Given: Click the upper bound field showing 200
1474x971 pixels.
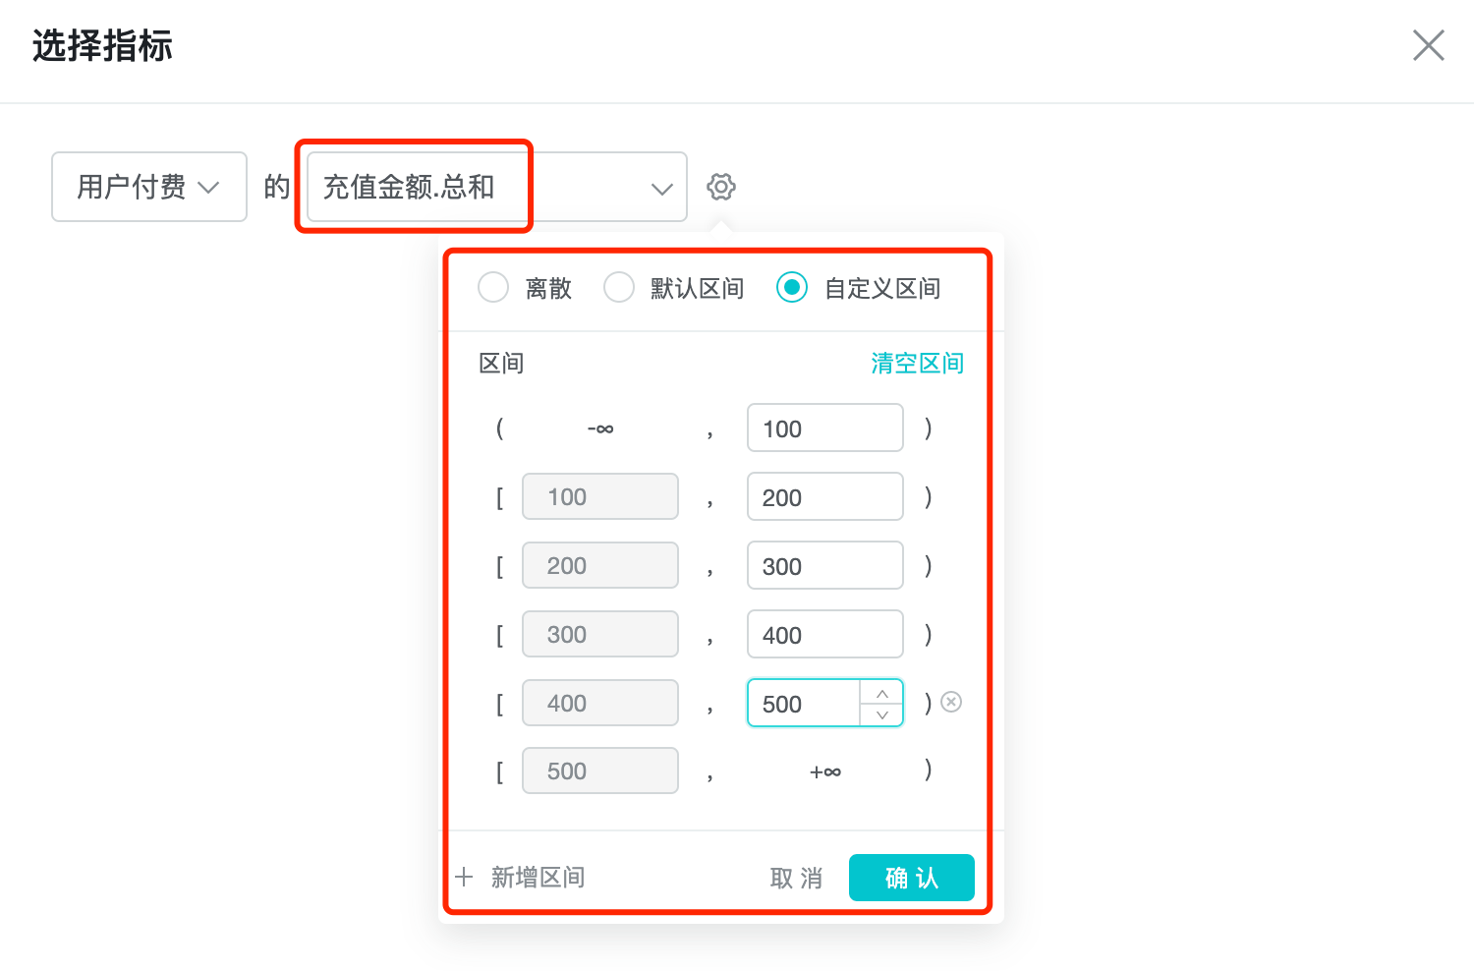Looking at the screenshot, I should pyautogui.click(x=824, y=497).
